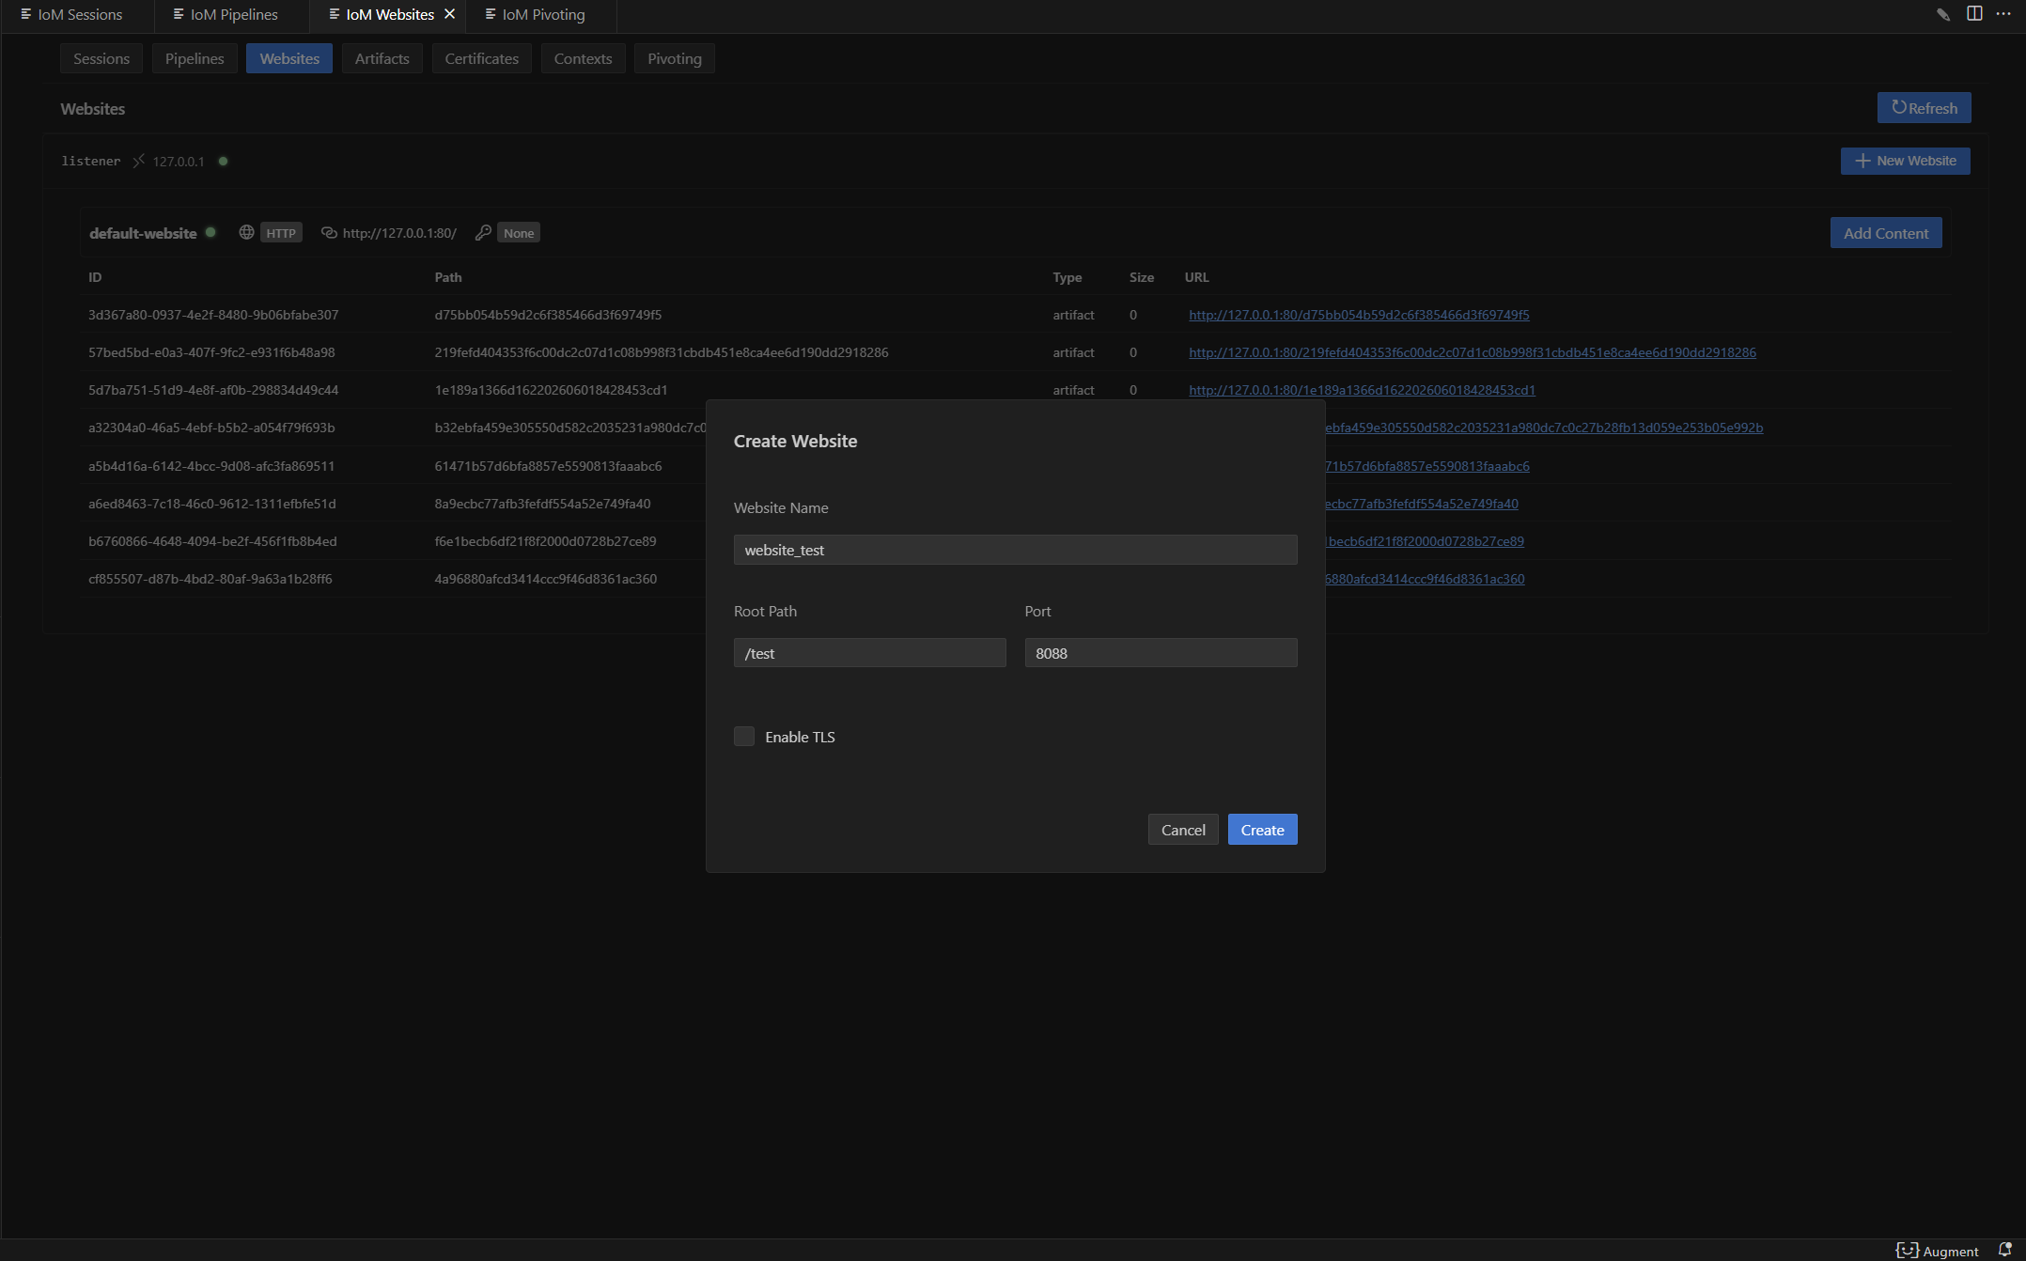This screenshot has height=1261, width=2026.
Task: Click the IoM Sessions tab file icon
Action: [26, 14]
